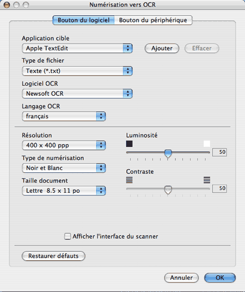Cancel with the Annuler button
The image size is (245, 292).
pos(181,278)
